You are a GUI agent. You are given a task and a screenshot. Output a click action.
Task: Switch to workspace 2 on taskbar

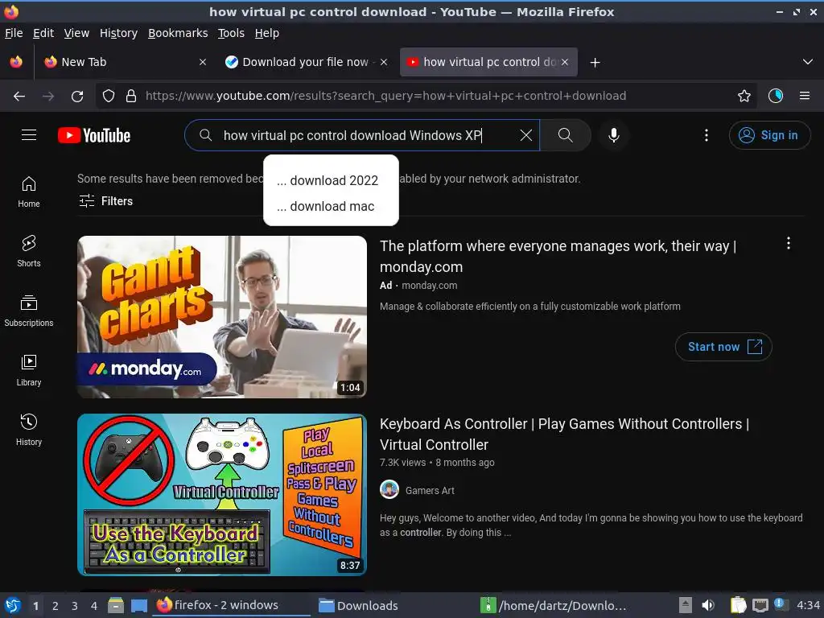[x=55, y=606]
